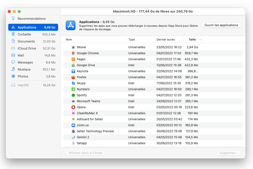Click the '432,3 Mo' Corbeille size

49,34
